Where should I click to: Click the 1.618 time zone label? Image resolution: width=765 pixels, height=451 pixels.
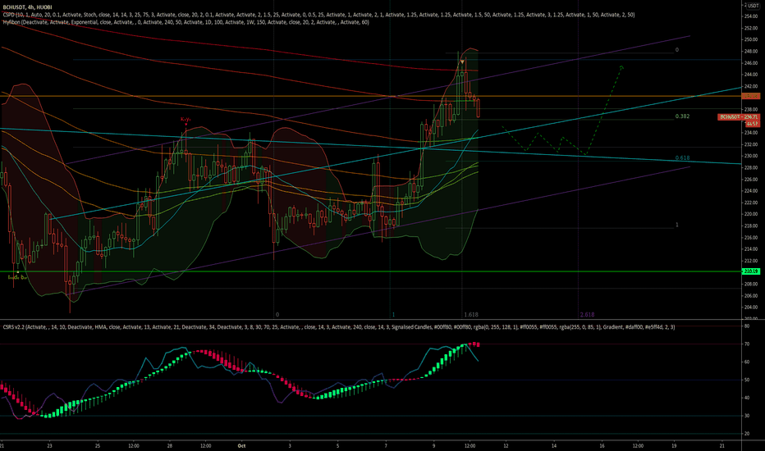pyautogui.click(x=471, y=315)
